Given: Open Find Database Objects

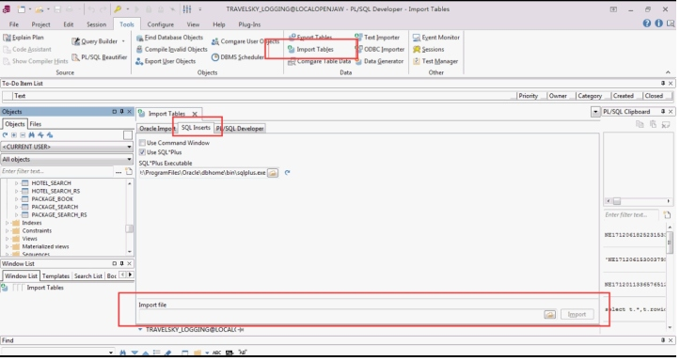Looking at the screenshot, I should [169, 38].
